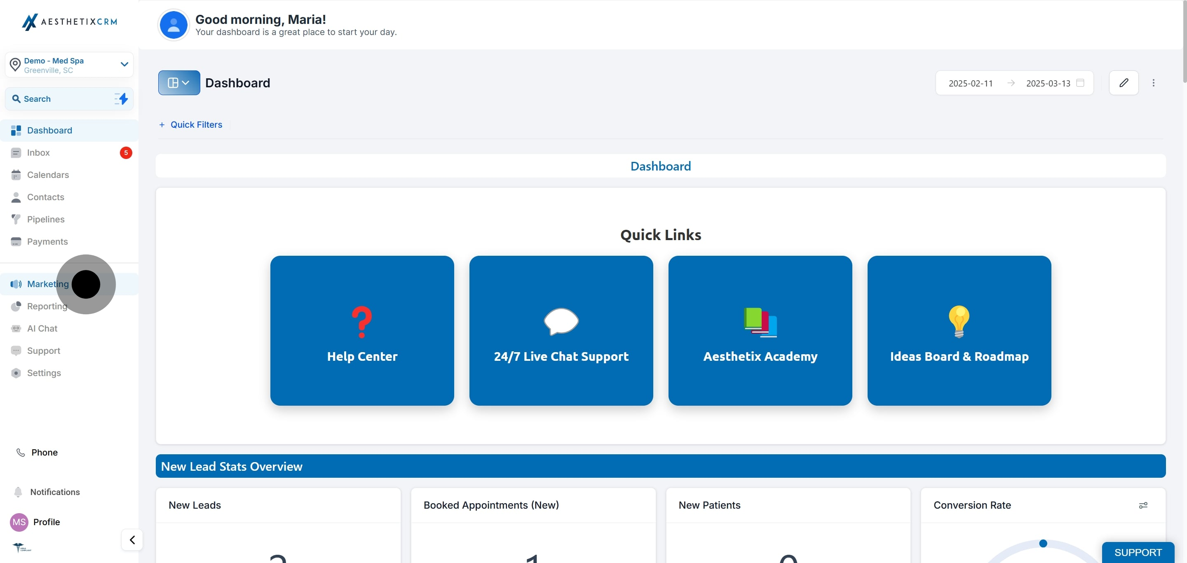1187x563 pixels.
Task: Click the Conversion Rate filter settings icon
Action: click(1143, 505)
